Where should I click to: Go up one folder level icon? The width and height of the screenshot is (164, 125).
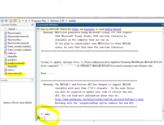coord(11,21)
